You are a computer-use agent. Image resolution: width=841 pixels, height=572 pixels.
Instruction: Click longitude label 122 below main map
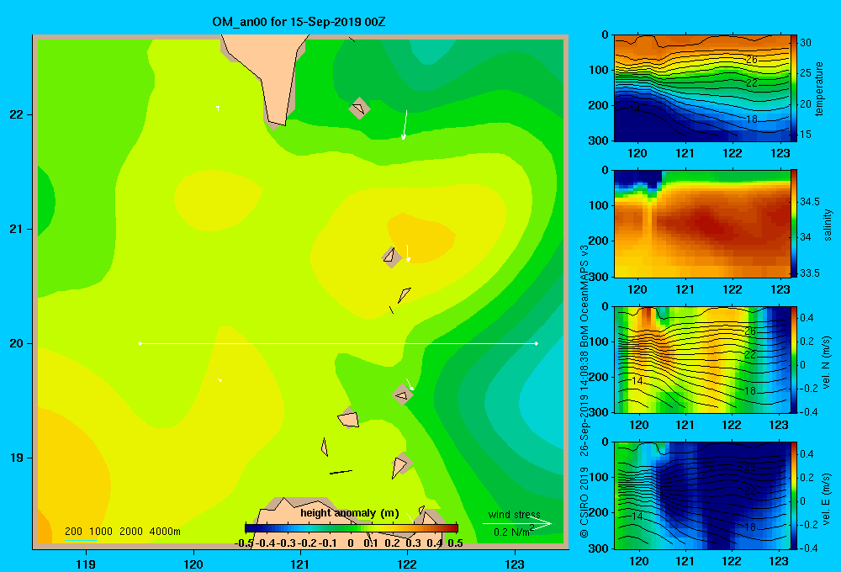coord(407,564)
